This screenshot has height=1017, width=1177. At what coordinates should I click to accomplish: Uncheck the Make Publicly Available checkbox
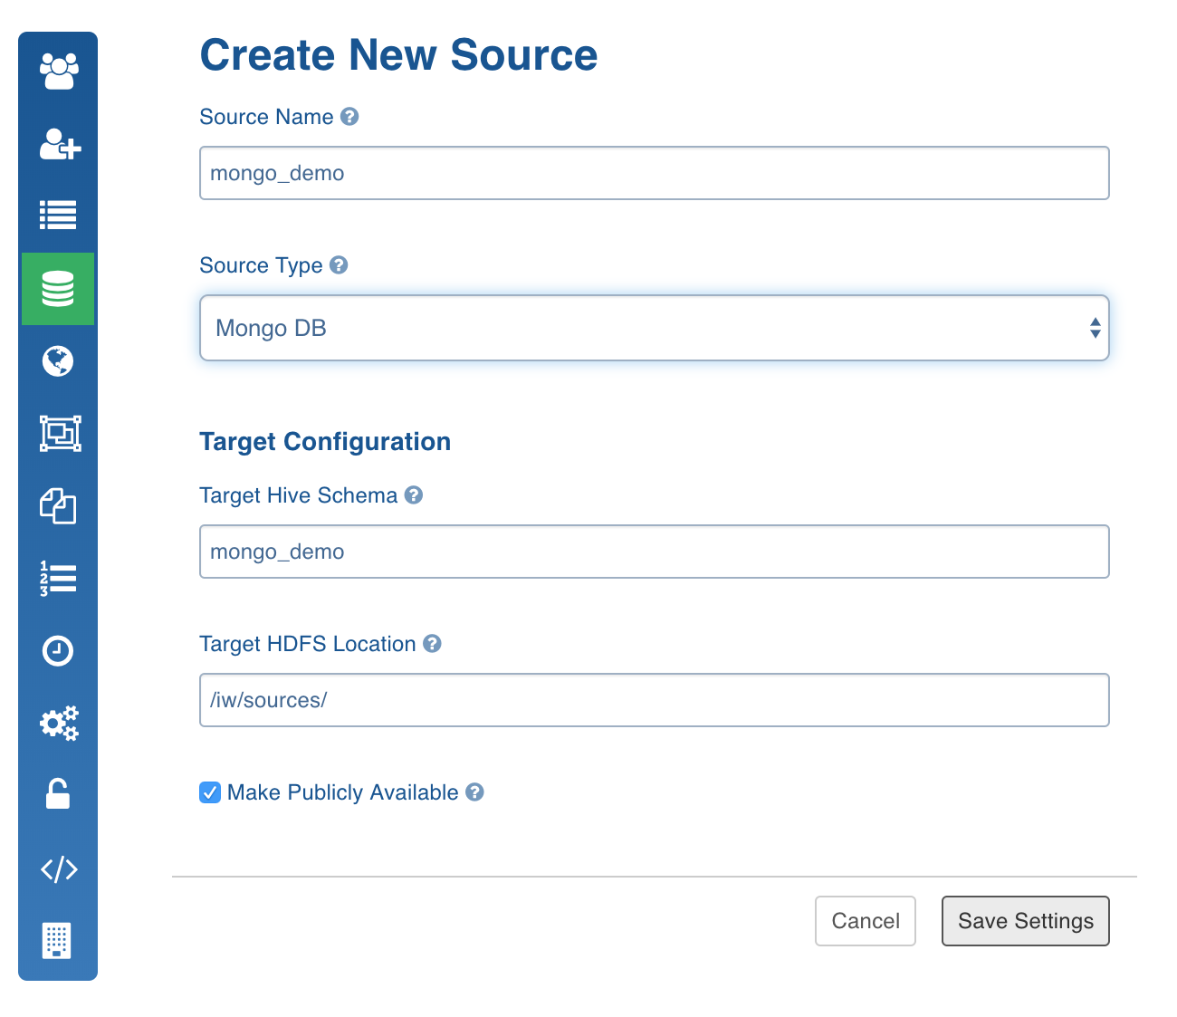tap(210, 793)
